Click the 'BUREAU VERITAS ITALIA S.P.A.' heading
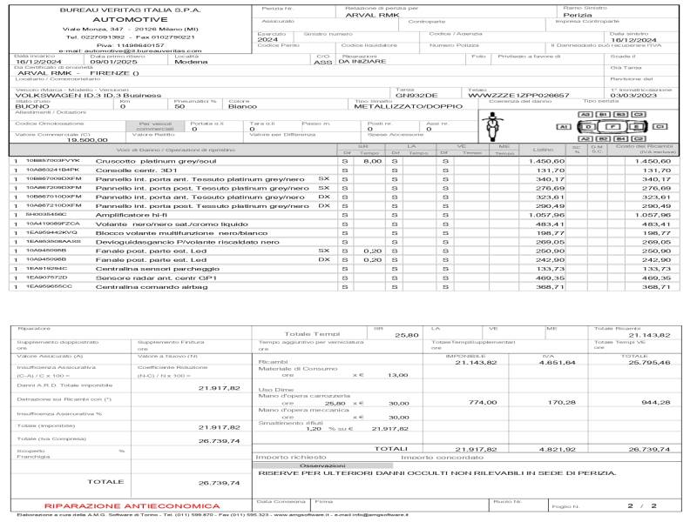 pos(130,10)
